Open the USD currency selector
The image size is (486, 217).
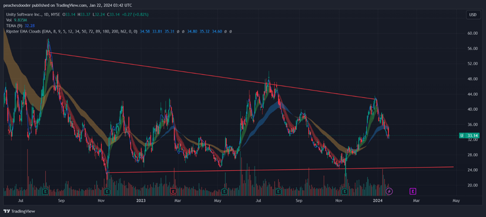pos(473,14)
